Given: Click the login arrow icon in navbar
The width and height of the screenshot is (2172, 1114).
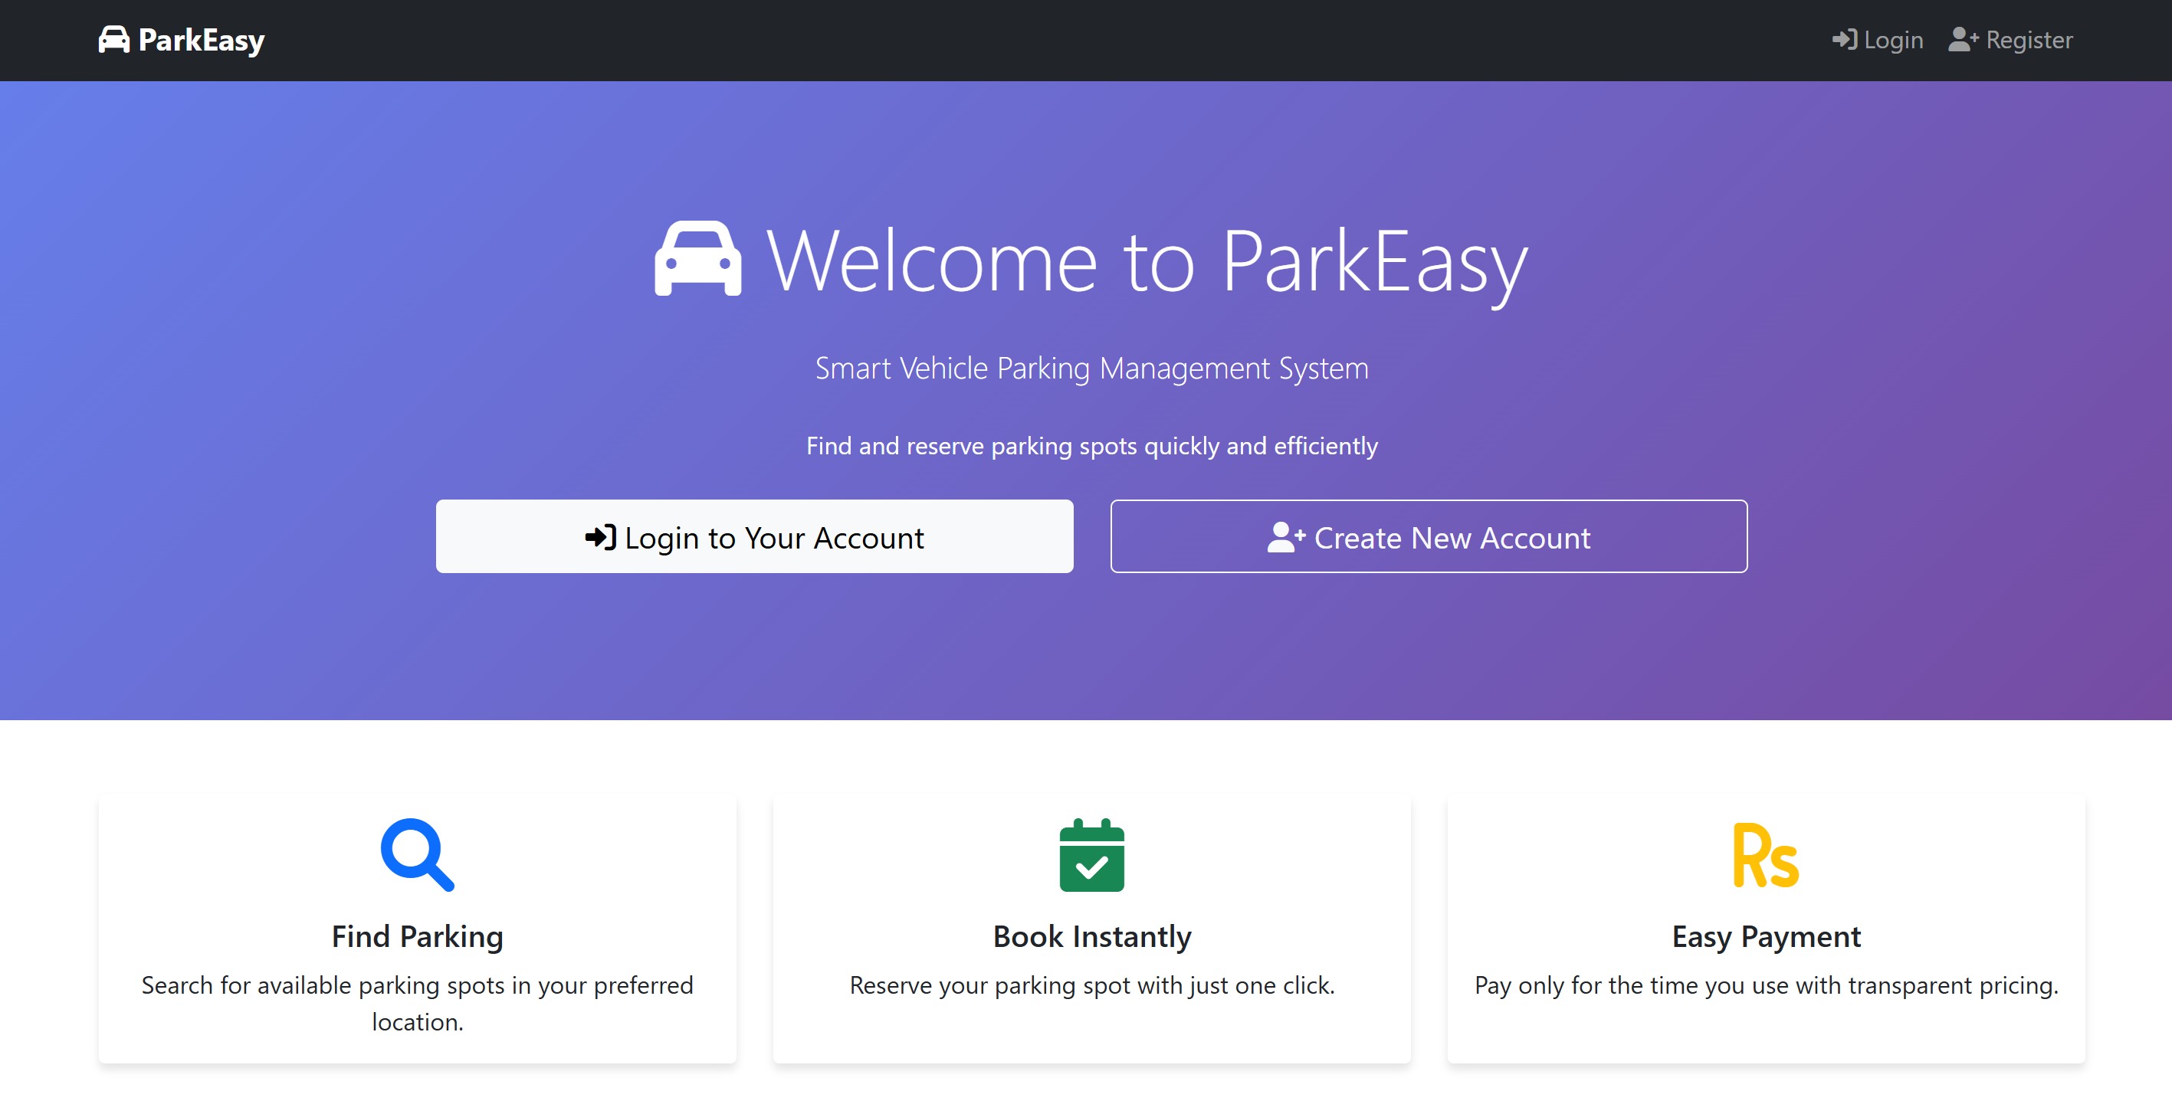Looking at the screenshot, I should point(1843,40).
